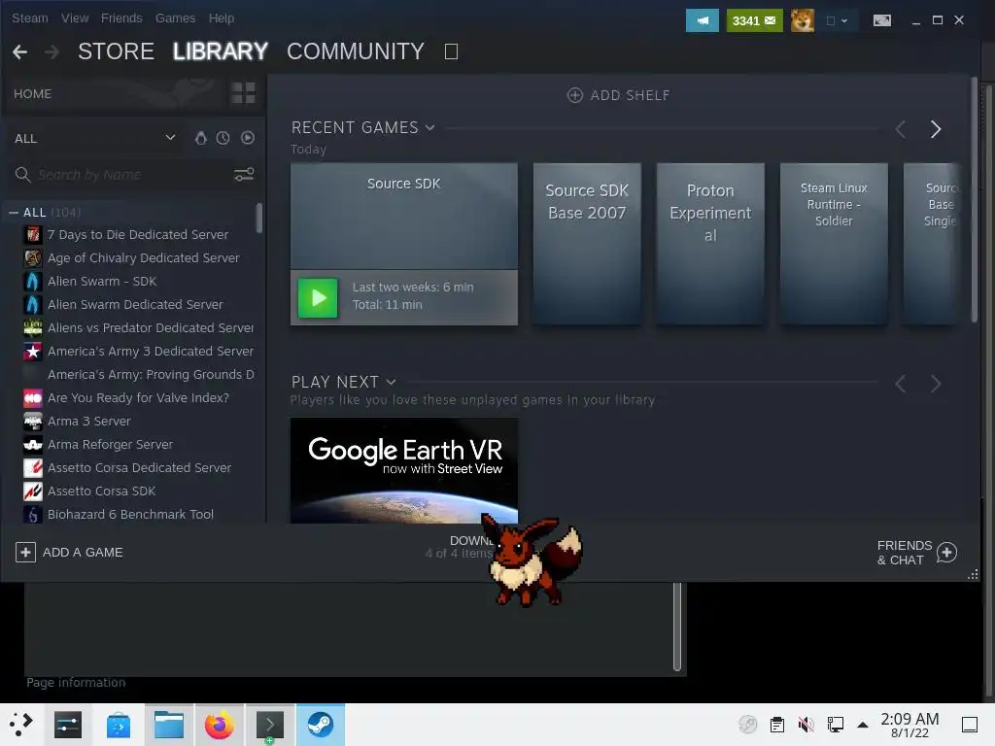Open the Konsole terminal taskbar icon
Viewport: 995px width, 746px height.
coord(270,725)
